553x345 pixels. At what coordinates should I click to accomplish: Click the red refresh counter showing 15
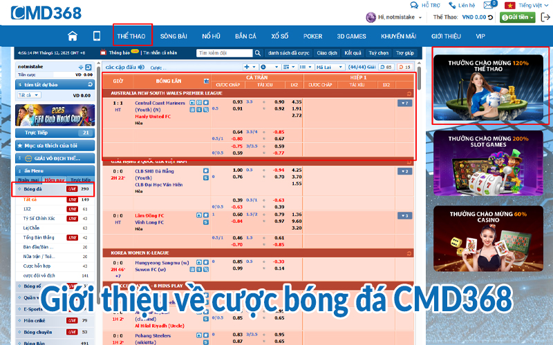tap(405, 67)
